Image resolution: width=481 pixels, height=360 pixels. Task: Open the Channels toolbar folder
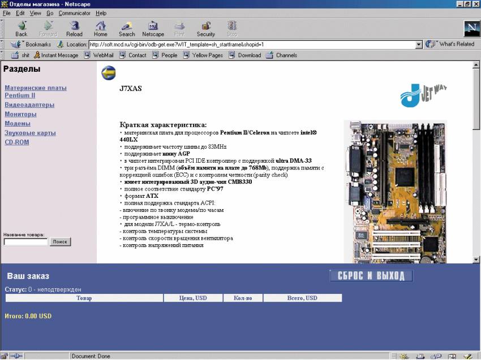click(x=282, y=55)
